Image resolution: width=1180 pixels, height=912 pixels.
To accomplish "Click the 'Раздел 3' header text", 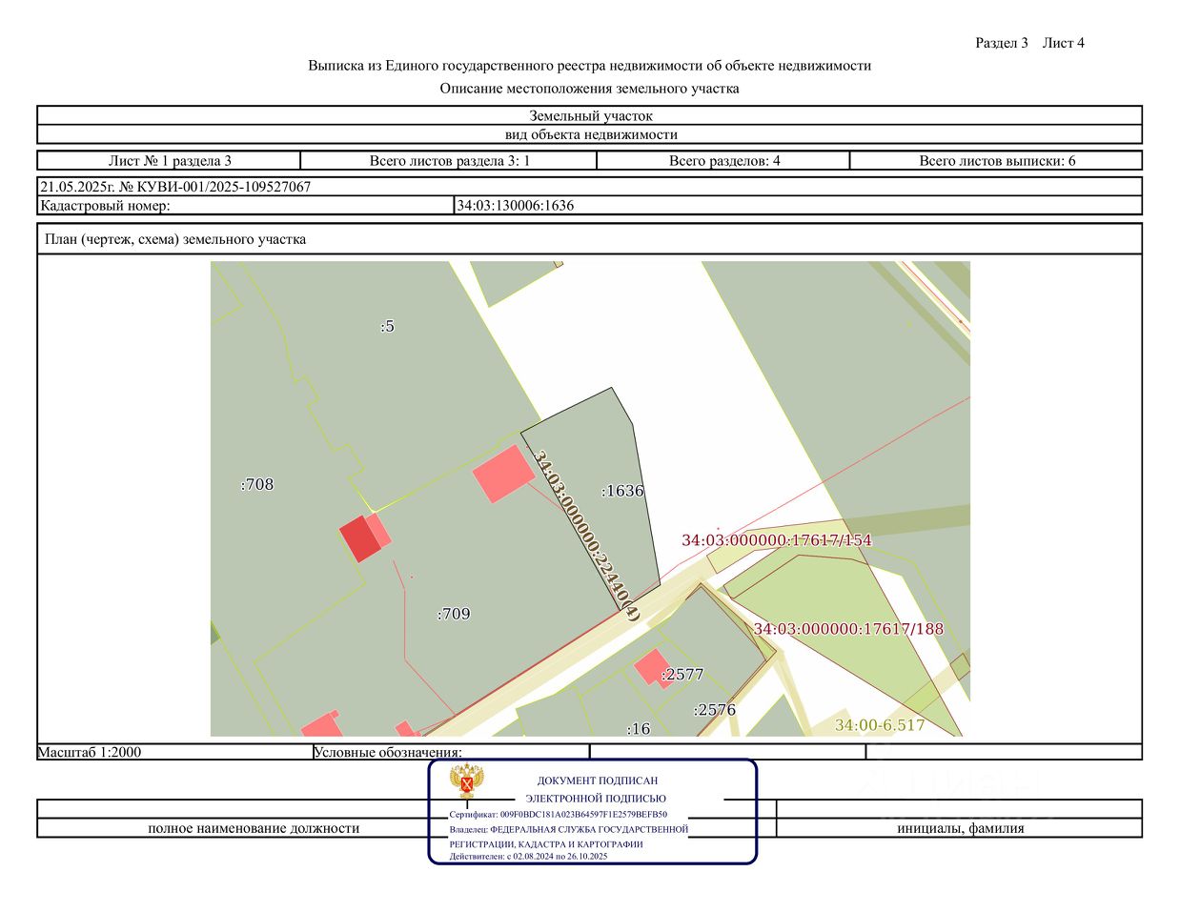I will [1002, 43].
